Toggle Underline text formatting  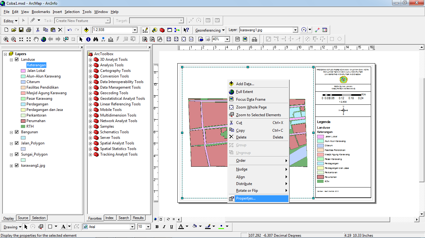point(172,227)
